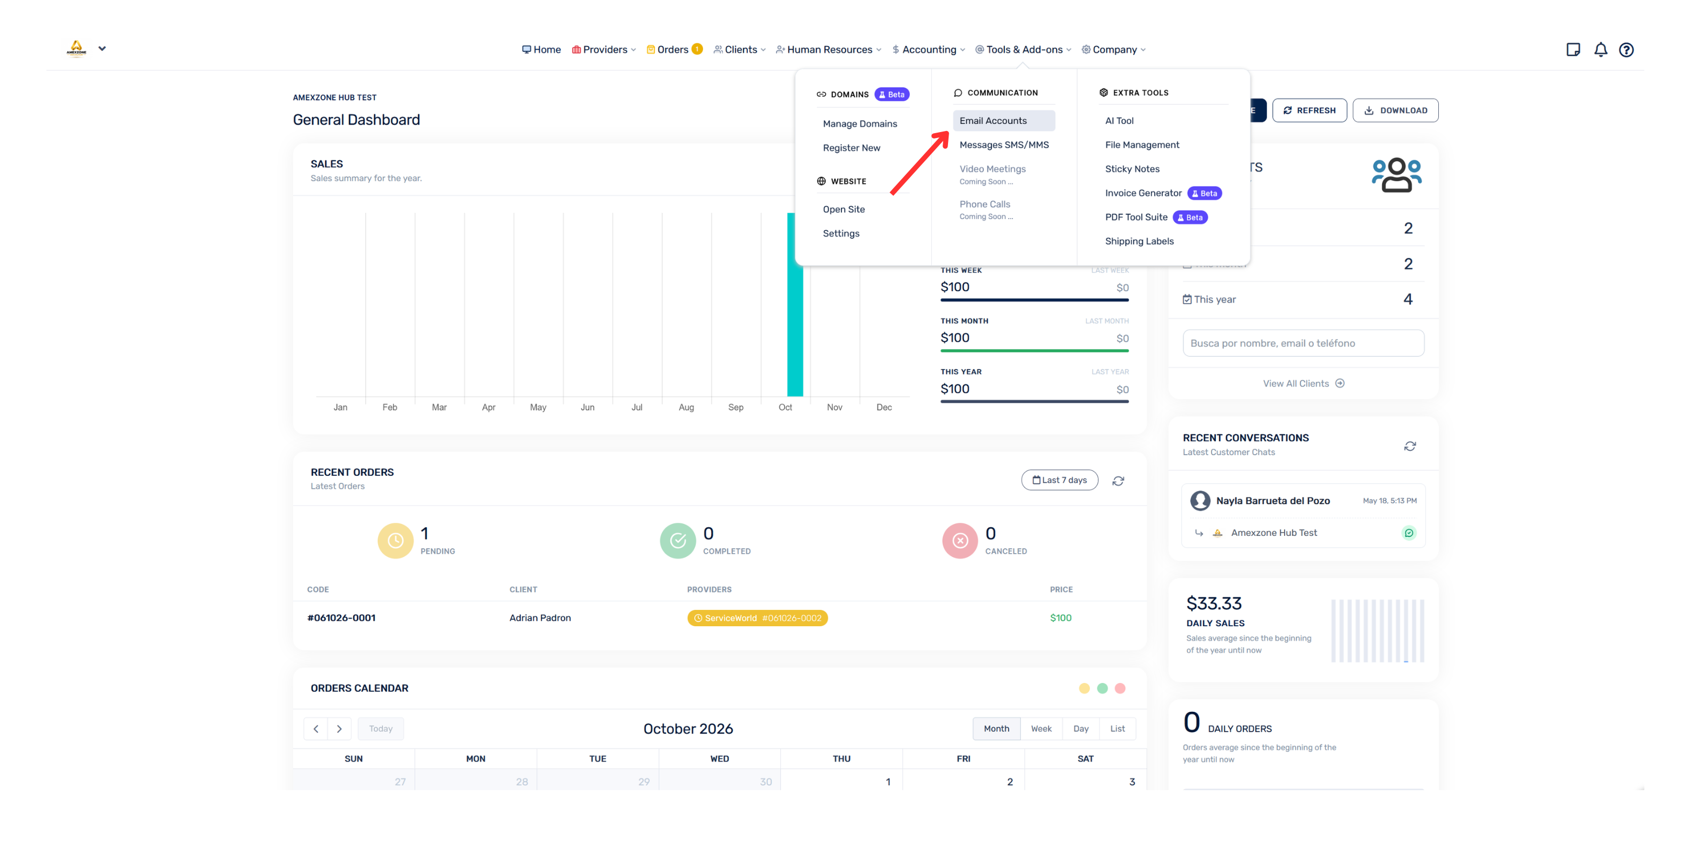Open the notifications bell
The image size is (1691, 846).
point(1601,49)
